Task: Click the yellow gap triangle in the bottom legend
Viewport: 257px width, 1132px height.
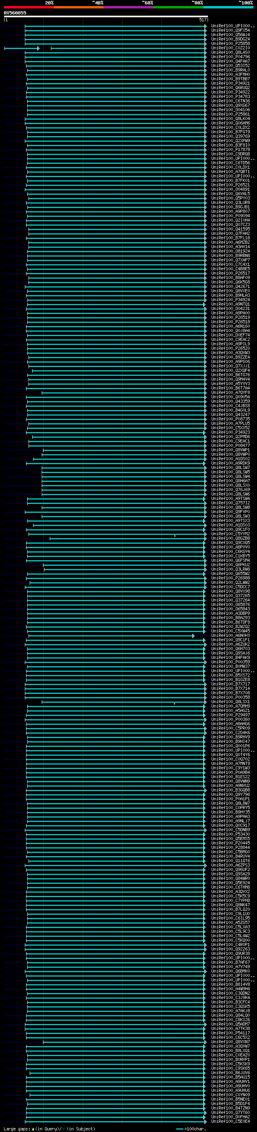Action: point(33,1128)
